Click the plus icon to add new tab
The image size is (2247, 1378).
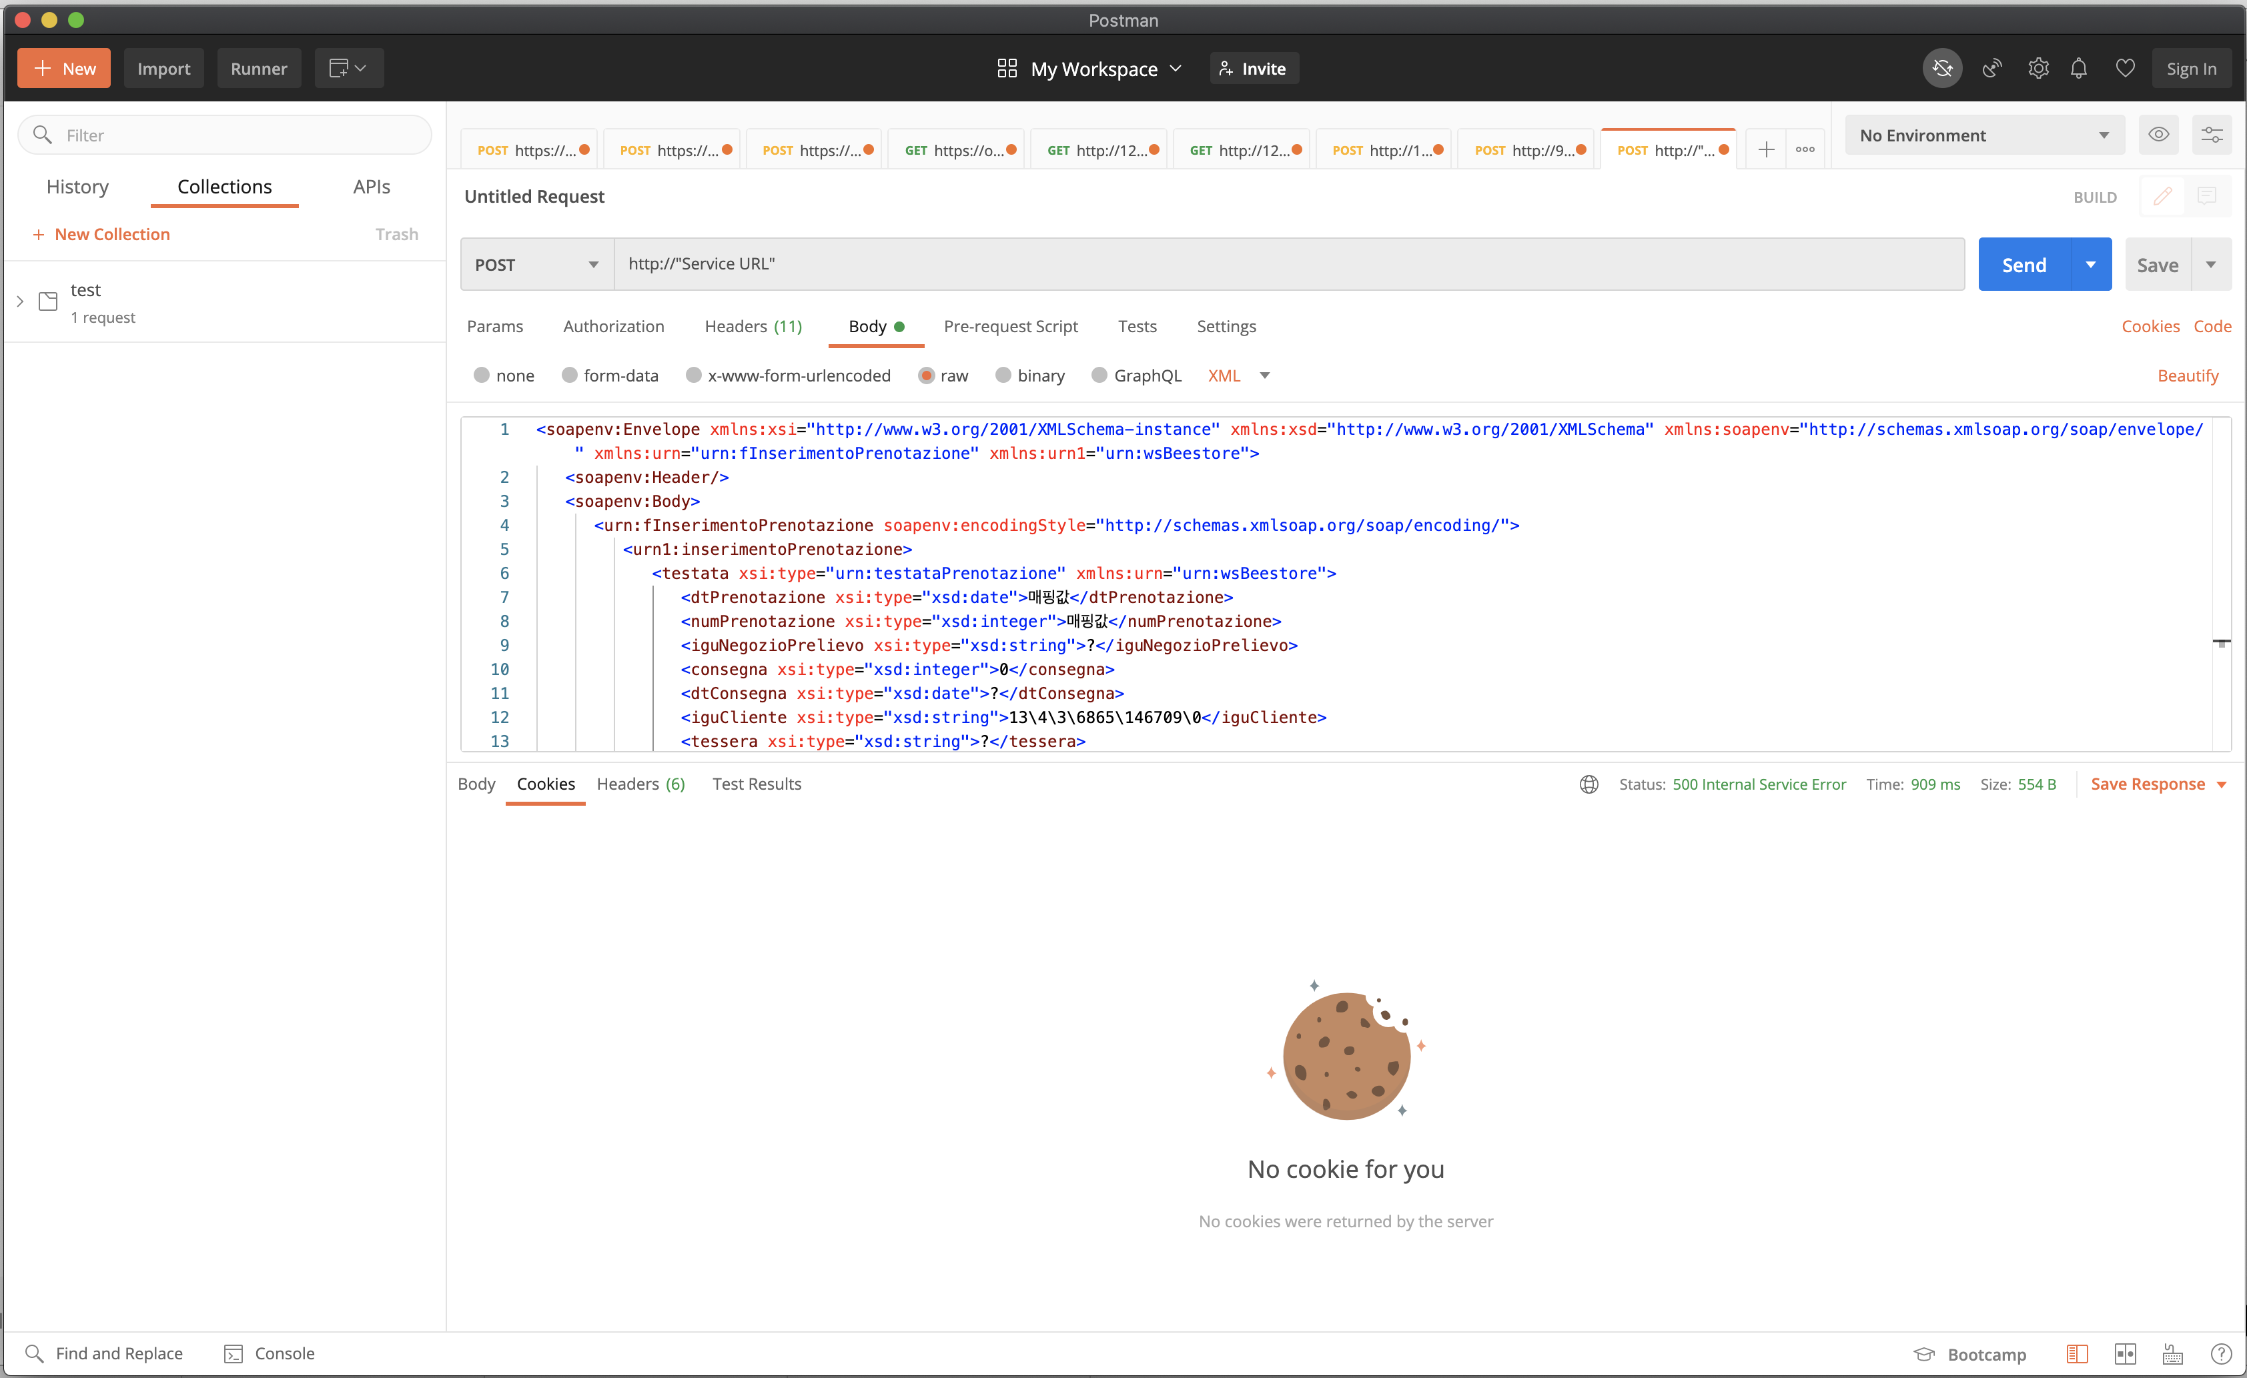1765,149
